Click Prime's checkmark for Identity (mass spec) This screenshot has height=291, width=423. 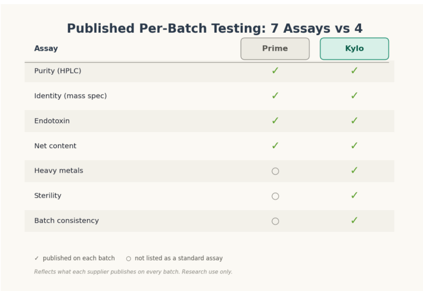tap(275, 96)
